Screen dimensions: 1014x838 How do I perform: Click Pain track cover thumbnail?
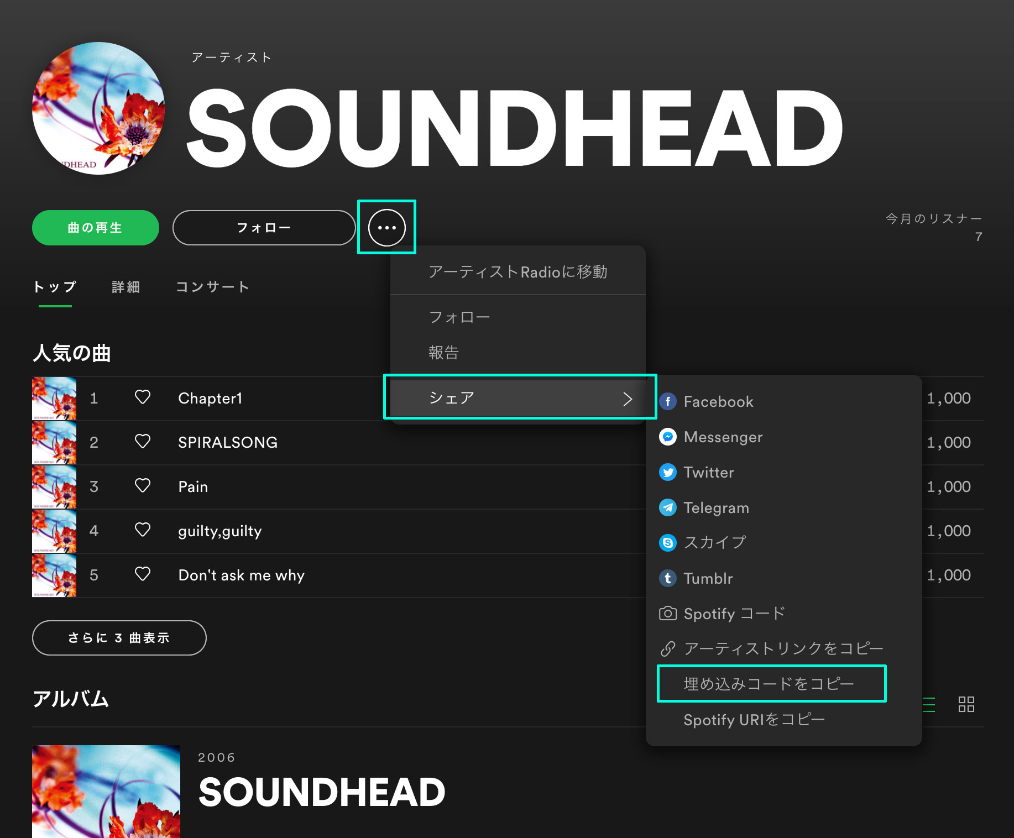54,487
